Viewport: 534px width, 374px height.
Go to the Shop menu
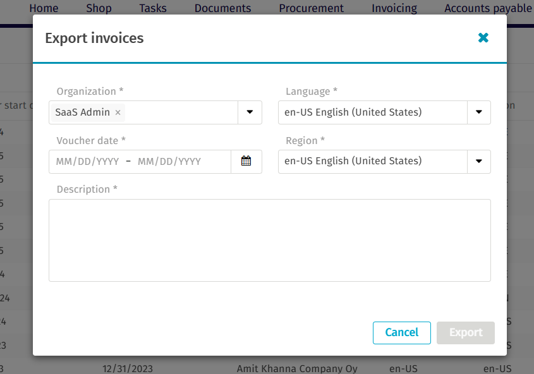[x=99, y=8]
